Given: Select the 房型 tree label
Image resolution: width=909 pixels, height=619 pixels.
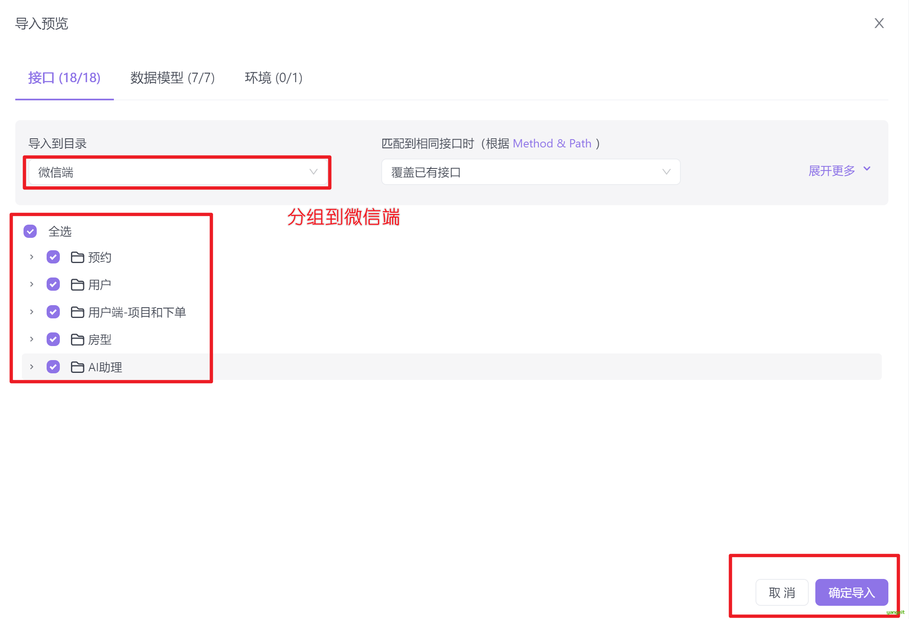Looking at the screenshot, I should pos(100,339).
